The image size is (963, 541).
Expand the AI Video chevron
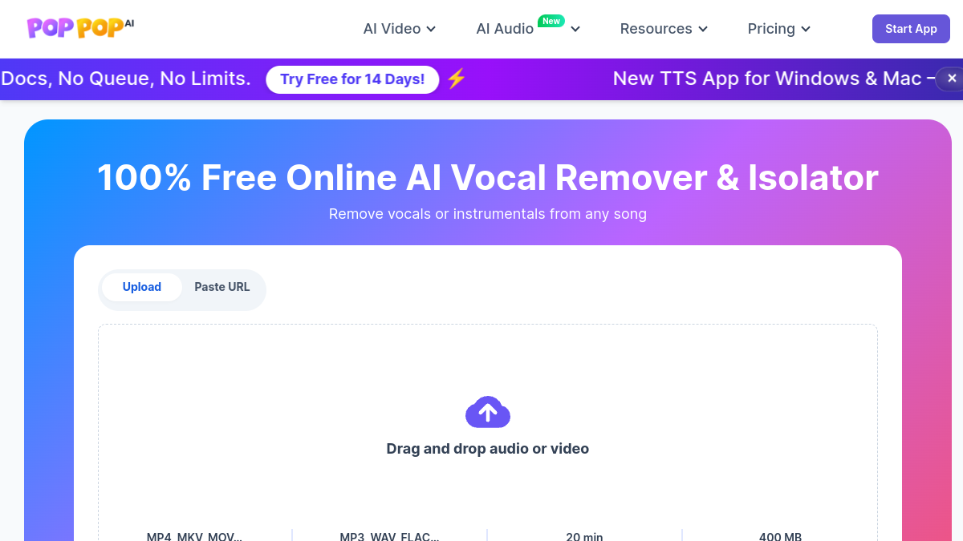coord(431,30)
